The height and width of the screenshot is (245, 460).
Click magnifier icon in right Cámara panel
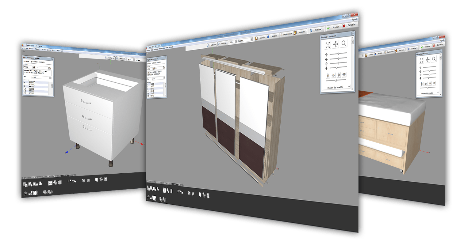coord(434,59)
